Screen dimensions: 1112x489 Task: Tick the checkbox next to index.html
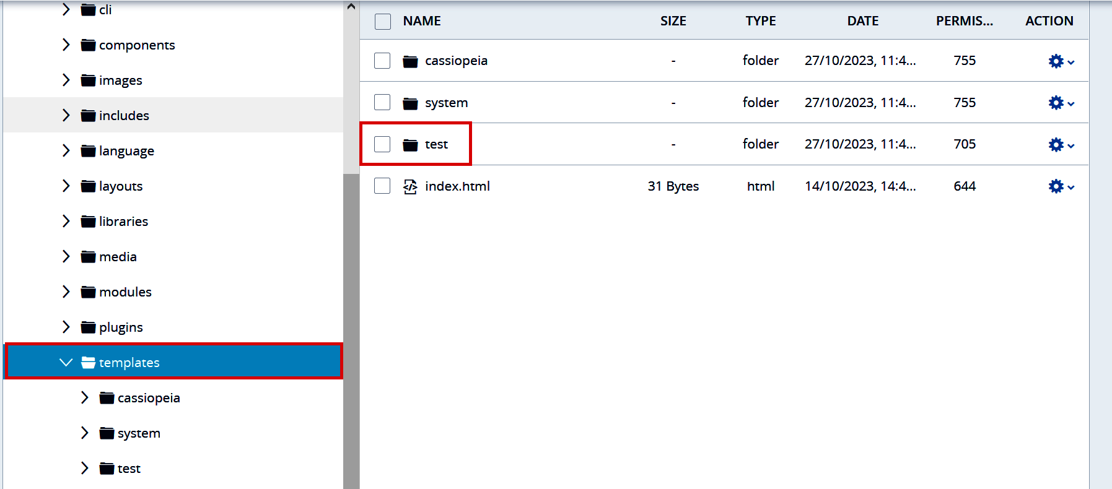(382, 186)
